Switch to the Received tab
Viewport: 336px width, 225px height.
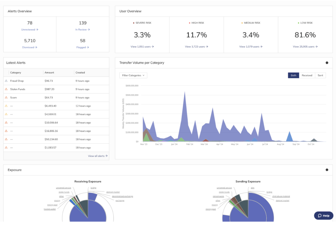[307, 75]
